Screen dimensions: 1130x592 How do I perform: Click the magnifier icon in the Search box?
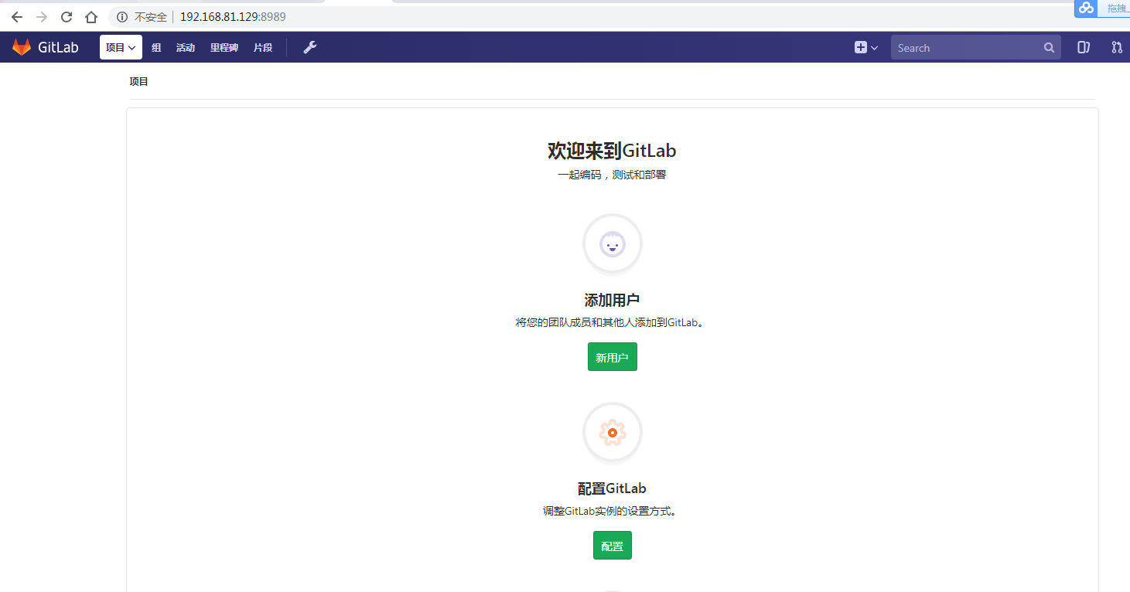pyautogui.click(x=1049, y=48)
